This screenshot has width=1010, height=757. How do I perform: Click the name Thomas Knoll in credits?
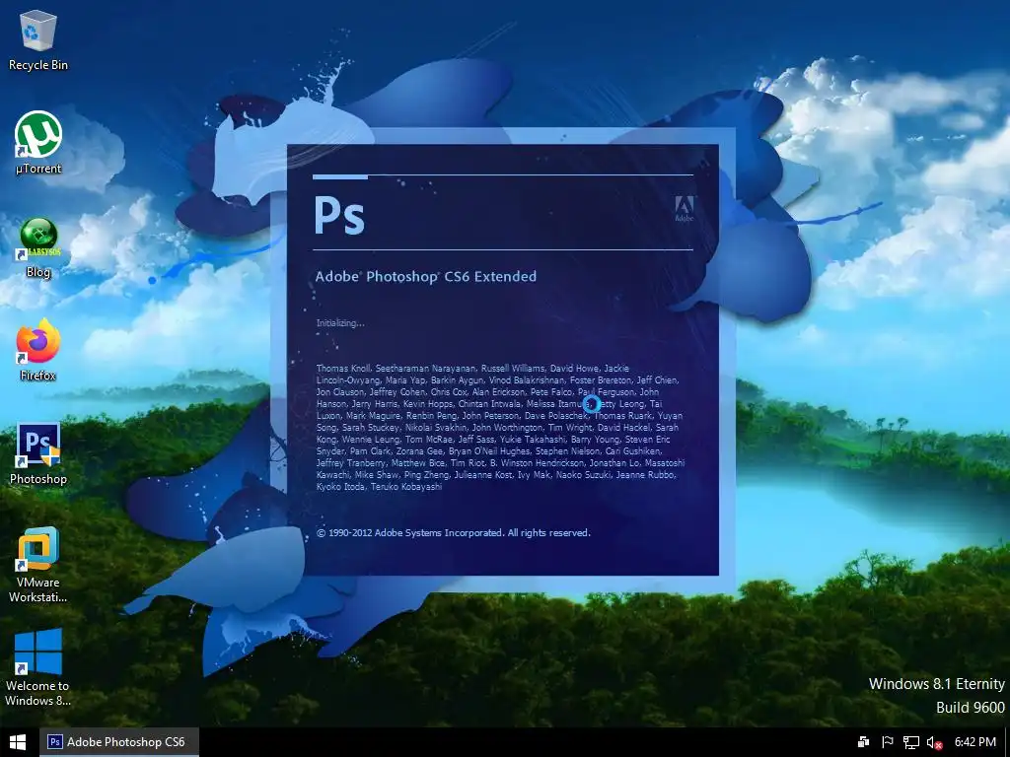coord(343,369)
